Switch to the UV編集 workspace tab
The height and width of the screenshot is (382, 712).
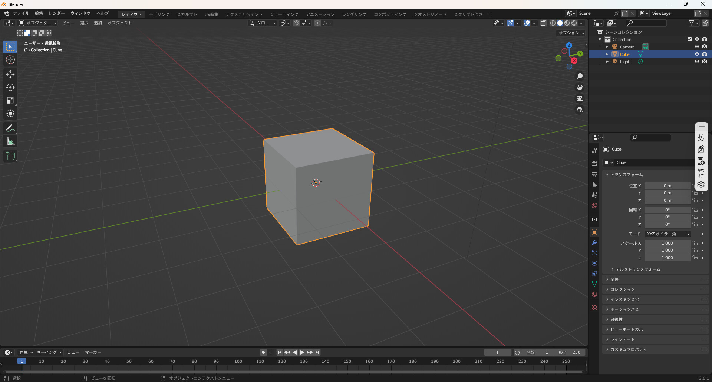(211, 14)
